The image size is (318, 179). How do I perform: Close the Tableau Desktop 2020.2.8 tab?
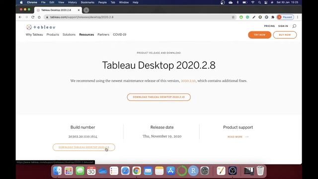79,10
